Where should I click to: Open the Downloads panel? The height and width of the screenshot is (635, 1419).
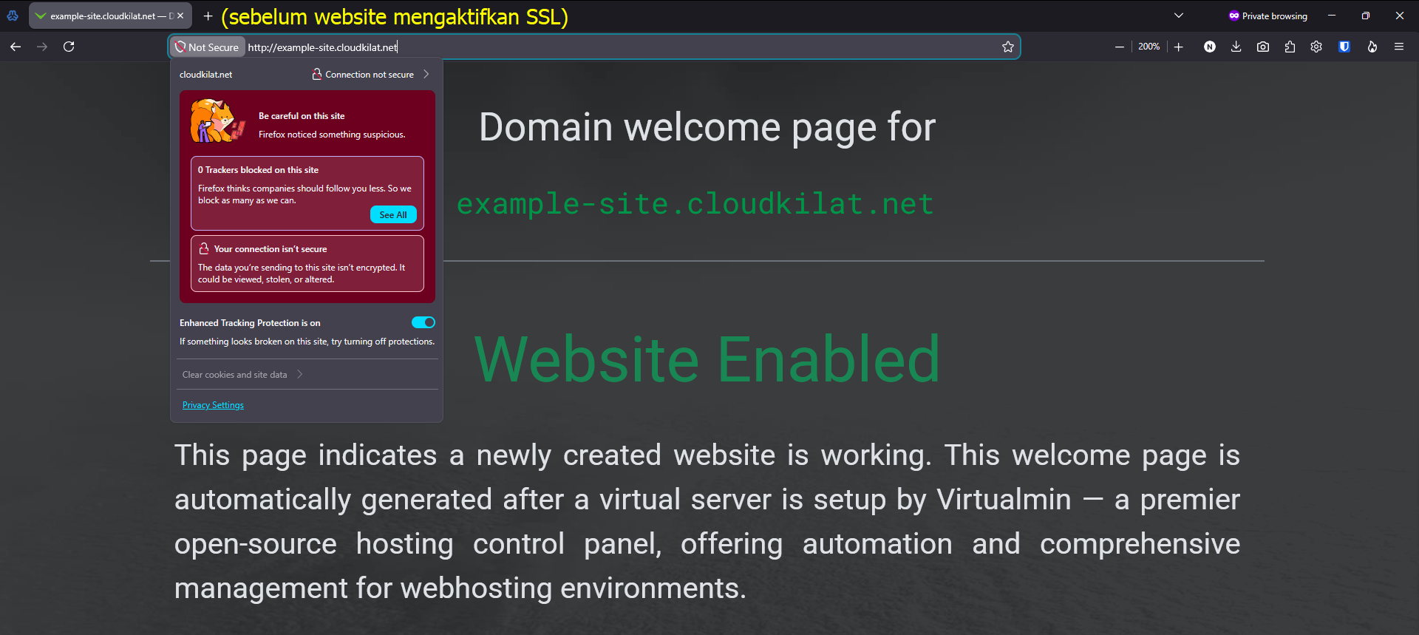pyautogui.click(x=1236, y=47)
